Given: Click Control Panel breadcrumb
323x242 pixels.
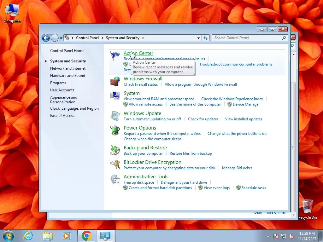Looking at the screenshot, I should click(87, 38).
